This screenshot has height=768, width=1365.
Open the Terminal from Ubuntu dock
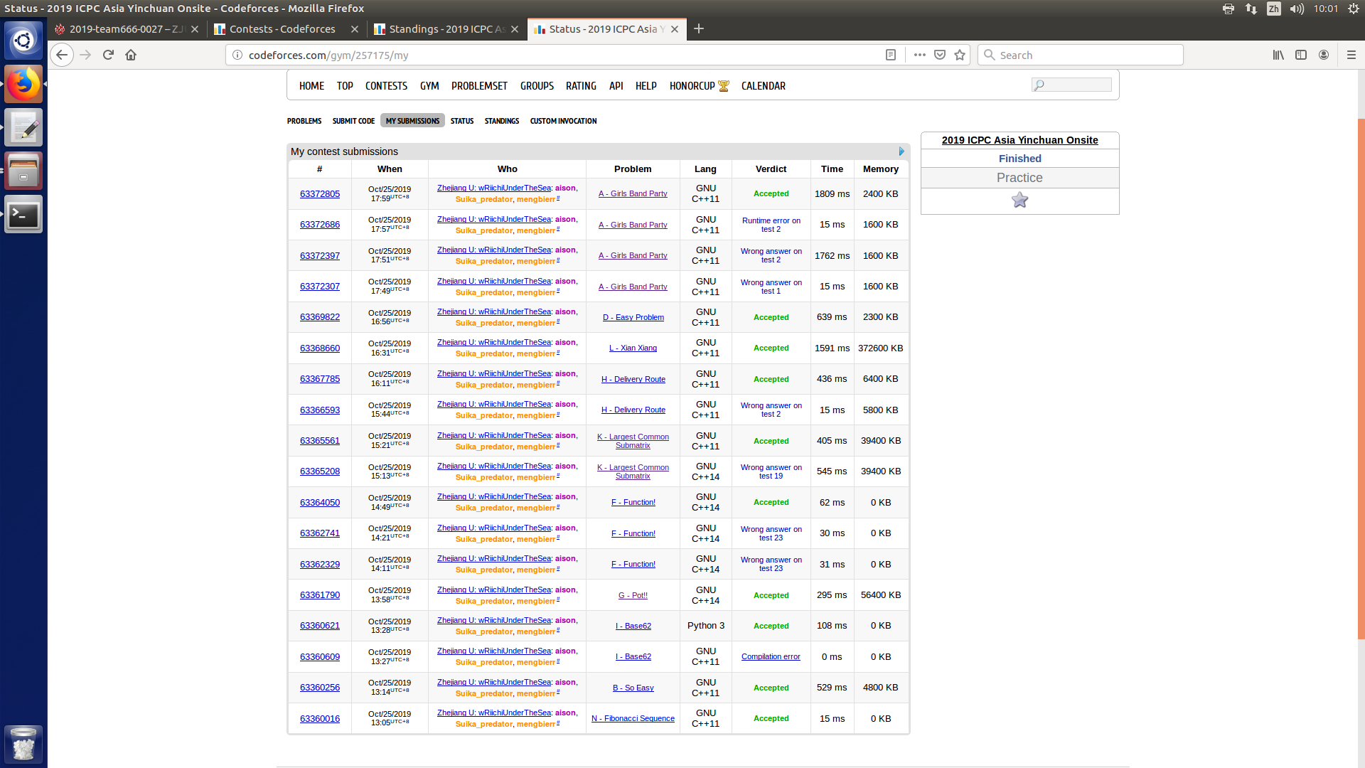click(x=23, y=214)
